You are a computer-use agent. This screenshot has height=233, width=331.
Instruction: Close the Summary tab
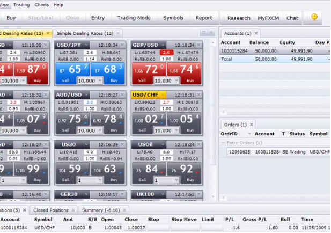click(124, 210)
